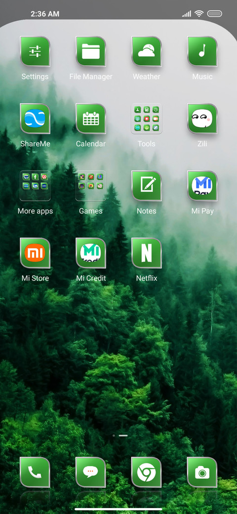Viewport: 237px width, 514px height.
Task: Open the Weather app
Action: tap(146, 51)
